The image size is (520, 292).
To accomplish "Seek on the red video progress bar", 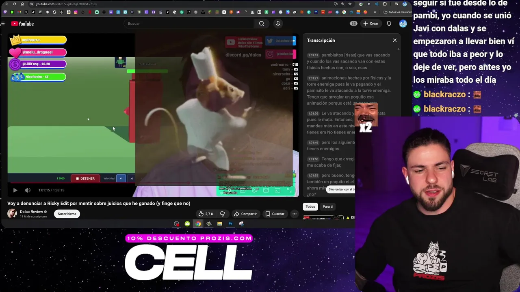I will click(x=153, y=183).
